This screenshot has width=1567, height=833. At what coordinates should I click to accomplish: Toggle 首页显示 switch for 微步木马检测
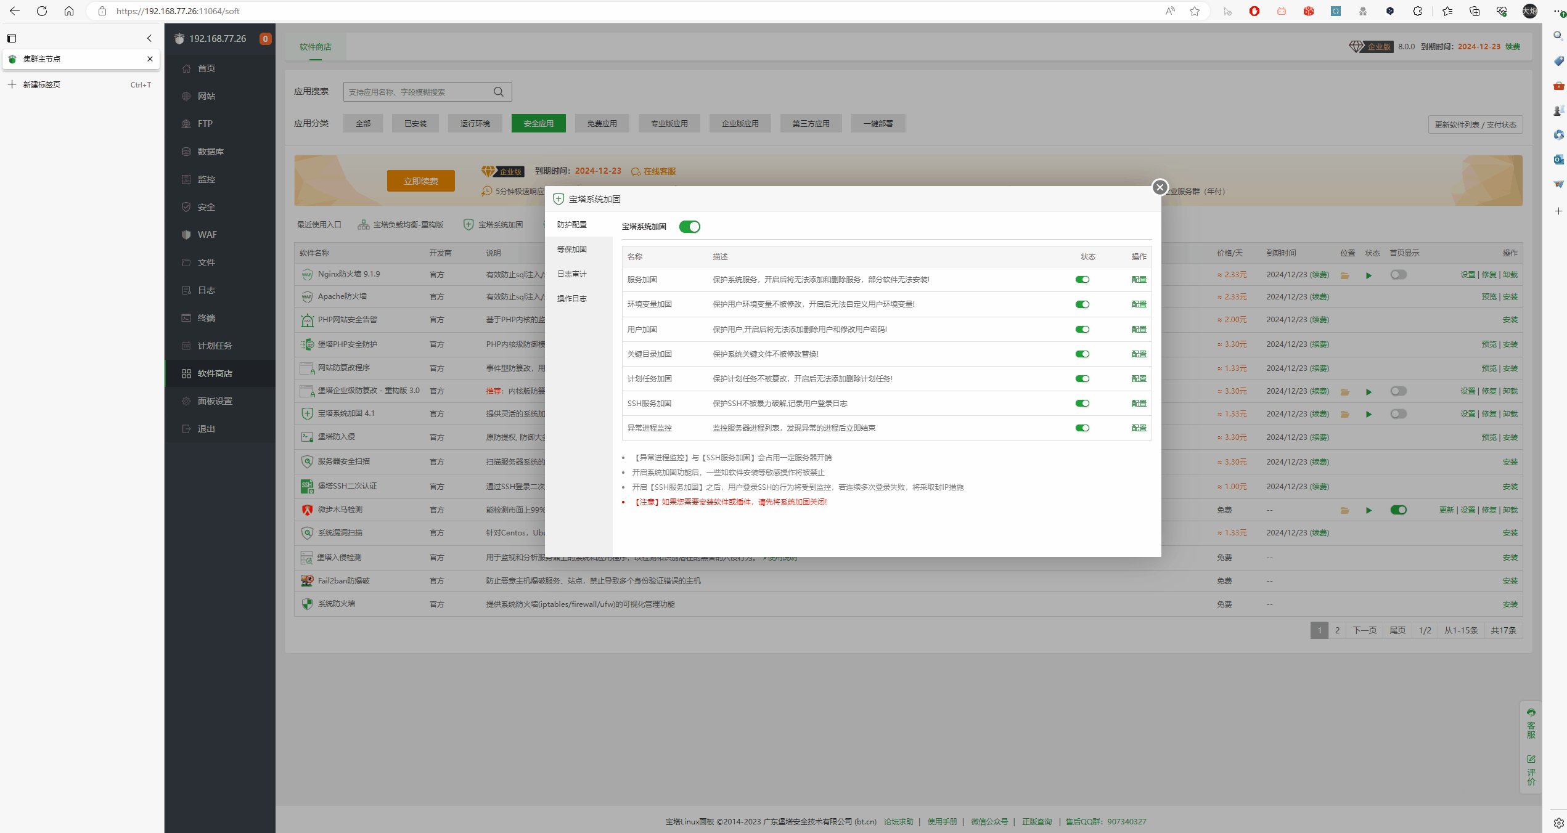(1399, 510)
